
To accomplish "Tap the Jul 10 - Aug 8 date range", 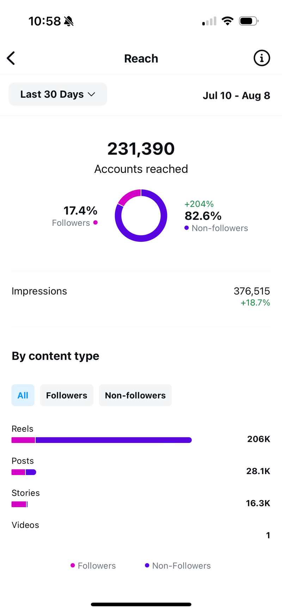I will 236,96.
